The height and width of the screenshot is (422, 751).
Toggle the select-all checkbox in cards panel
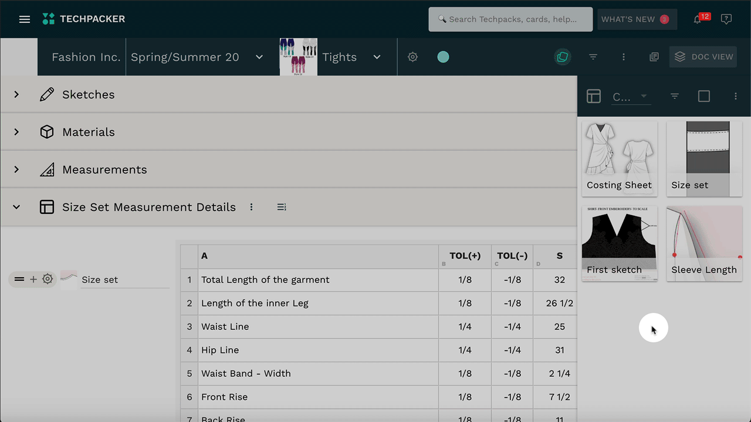(703, 96)
